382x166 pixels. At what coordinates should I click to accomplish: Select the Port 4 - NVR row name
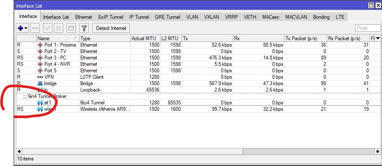tap(57, 64)
